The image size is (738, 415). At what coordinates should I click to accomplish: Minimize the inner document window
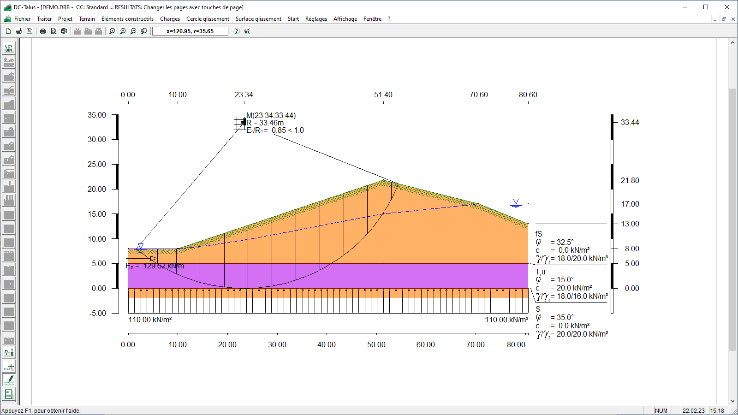click(x=715, y=19)
